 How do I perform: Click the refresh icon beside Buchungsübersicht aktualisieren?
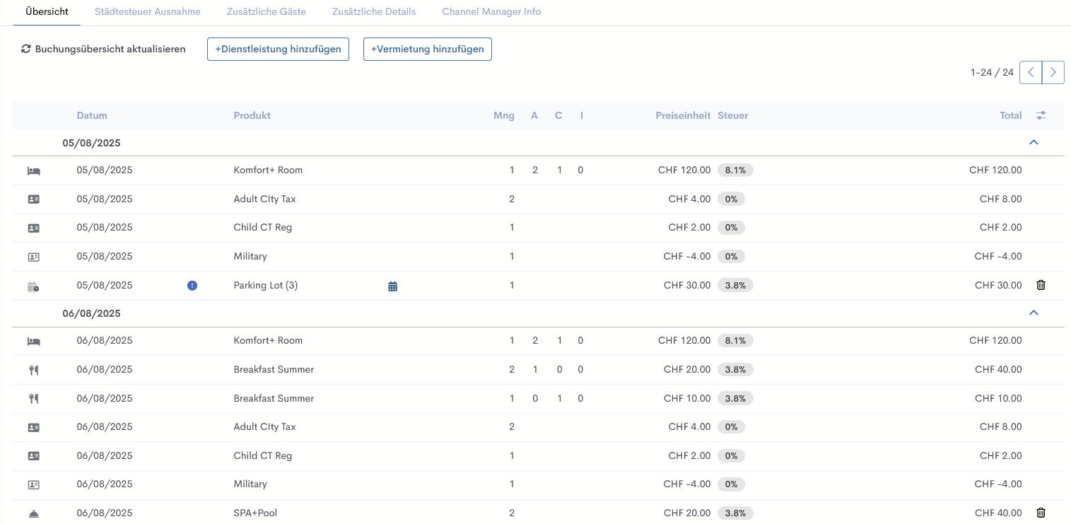tap(26, 50)
